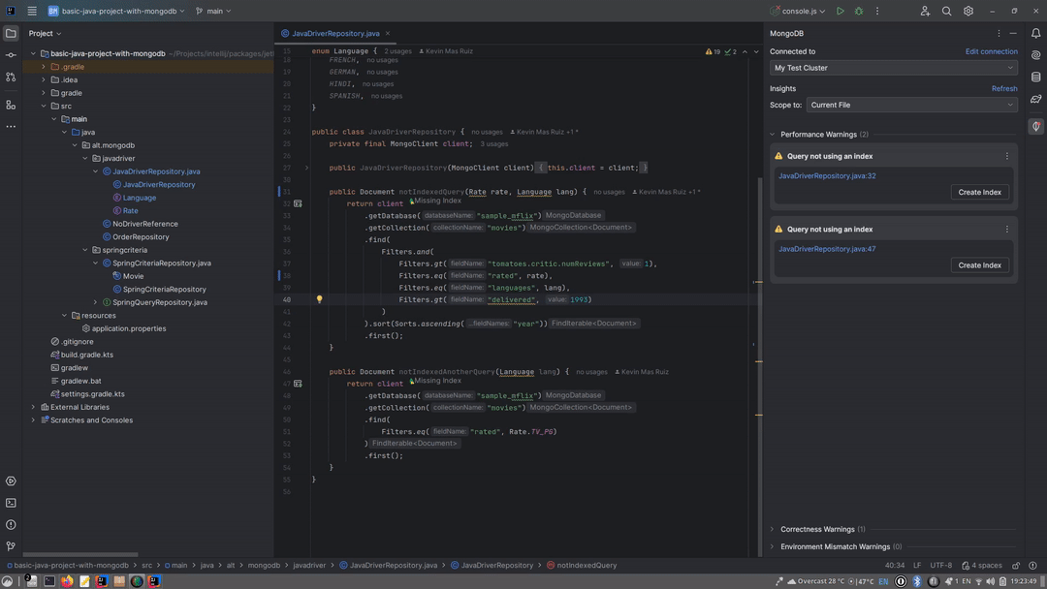
Task: Click caret position 40:34 in status bar
Action: click(x=894, y=565)
